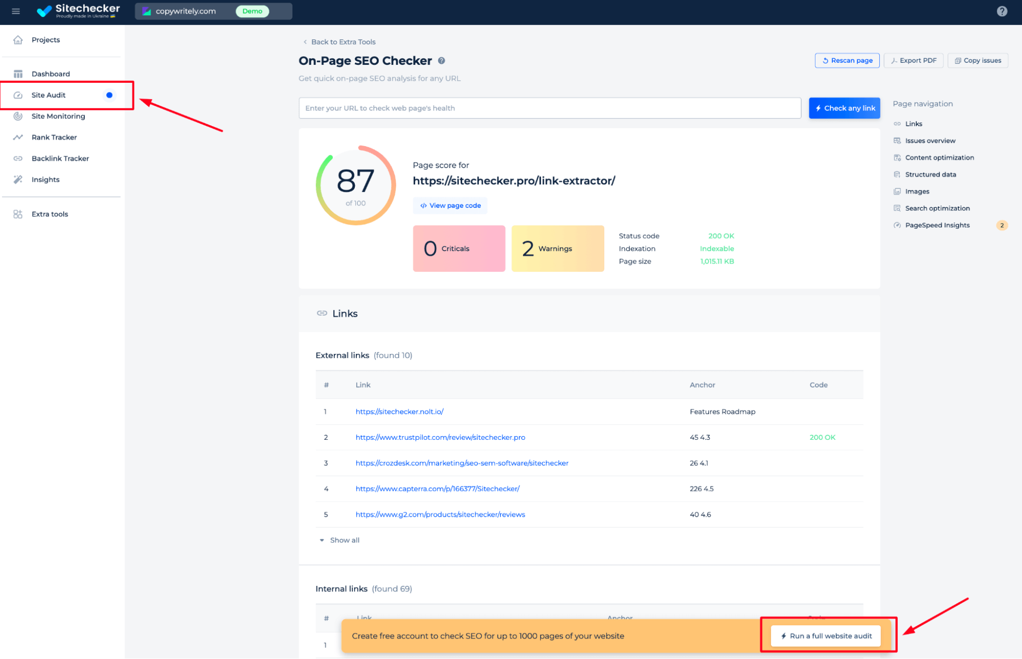Open Projects in the sidebar

point(46,40)
